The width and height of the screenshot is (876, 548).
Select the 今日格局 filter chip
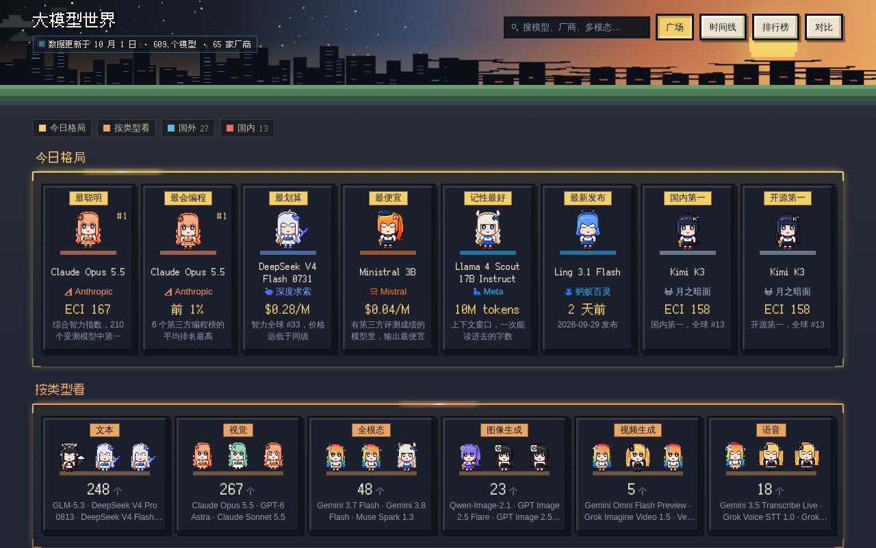tap(62, 128)
